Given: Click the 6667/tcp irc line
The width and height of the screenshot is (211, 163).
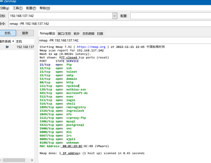Looking at the screenshot, I should click(x=56, y=136).
